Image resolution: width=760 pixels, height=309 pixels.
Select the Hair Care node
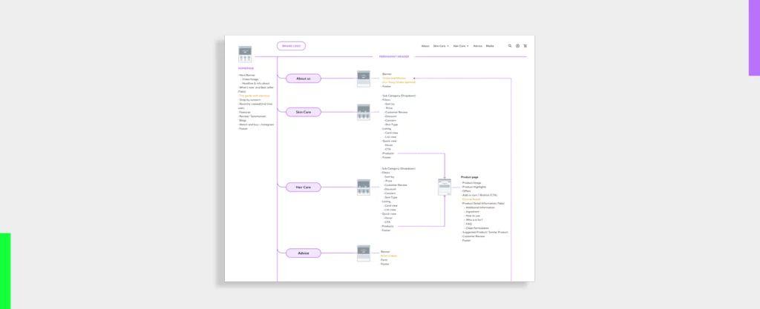pyautogui.click(x=304, y=187)
